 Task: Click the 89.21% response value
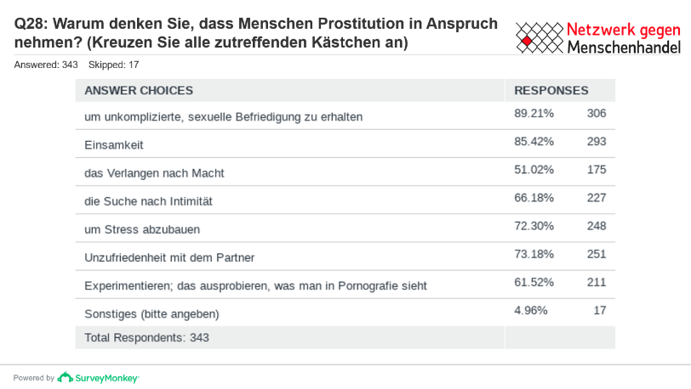[534, 114]
